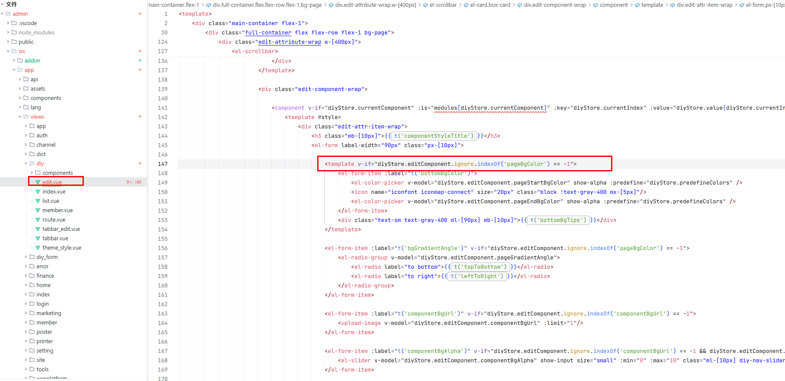The image size is (785, 381).
Task: Expand the .vscode folder arrow
Action: (8, 23)
